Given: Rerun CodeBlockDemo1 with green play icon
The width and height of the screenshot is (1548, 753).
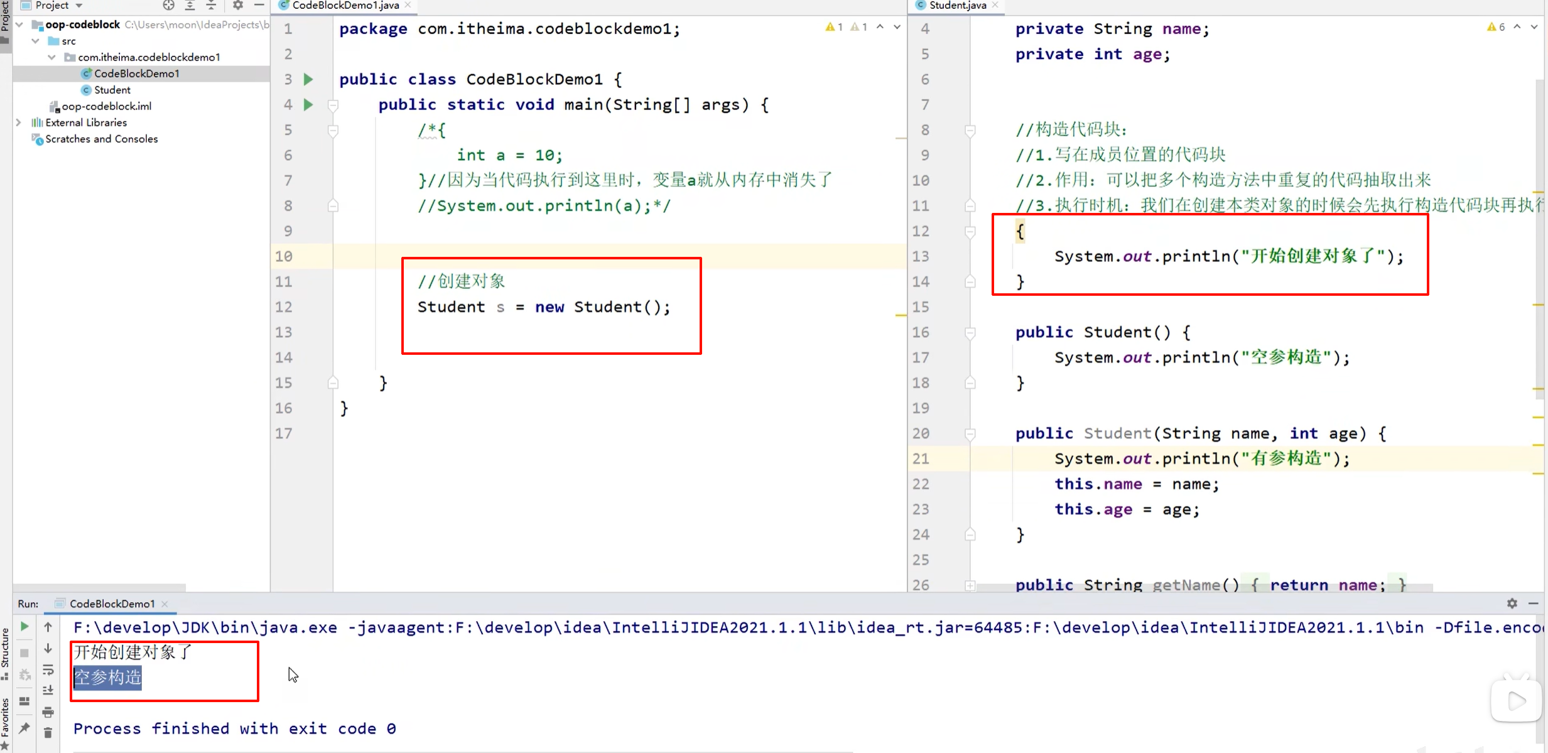Looking at the screenshot, I should click(24, 626).
